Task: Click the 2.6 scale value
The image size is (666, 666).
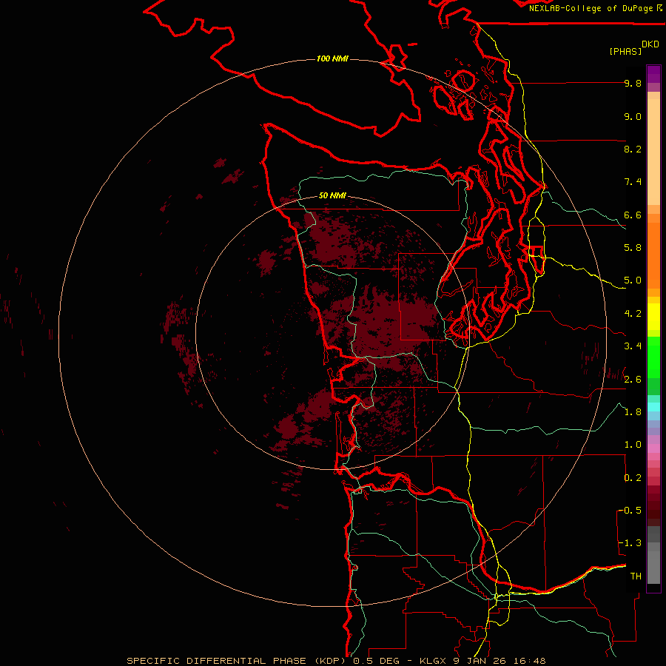Action: point(633,380)
